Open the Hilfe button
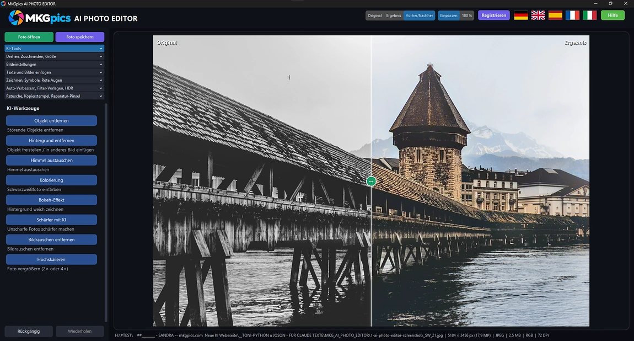Image resolution: width=634 pixels, height=341 pixels. coord(613,15)
